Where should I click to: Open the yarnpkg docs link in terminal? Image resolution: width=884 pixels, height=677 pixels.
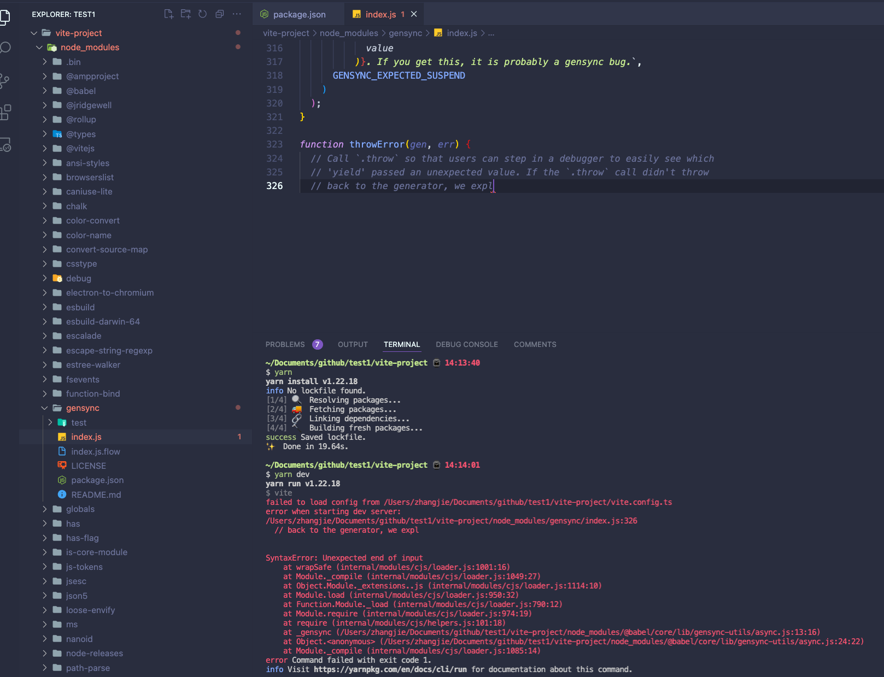[x=390, y=669]
